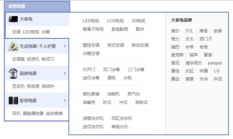Viewport: 233px width, 139px height.
Task: Open the 消毒柜 link
Action: pyautogui.click(x=89, y=102)
